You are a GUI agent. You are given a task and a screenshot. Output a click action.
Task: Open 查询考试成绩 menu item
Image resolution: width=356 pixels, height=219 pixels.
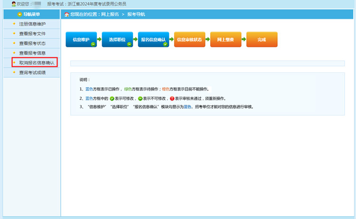pyautogui.click(x=32, y=73)
